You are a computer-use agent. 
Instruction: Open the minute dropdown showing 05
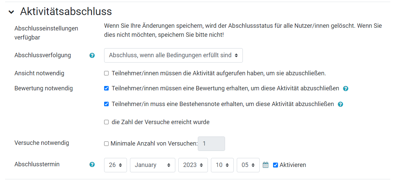coord(248,165)
